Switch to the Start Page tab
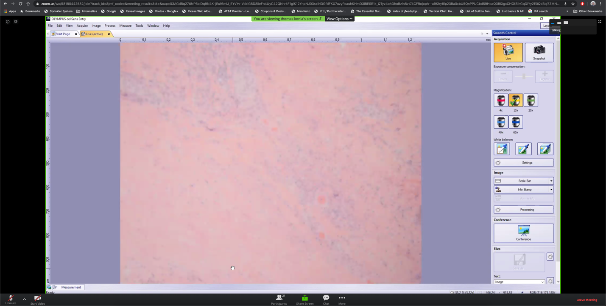Viewport: 606px width, 306px height. (x=62, y=34)
